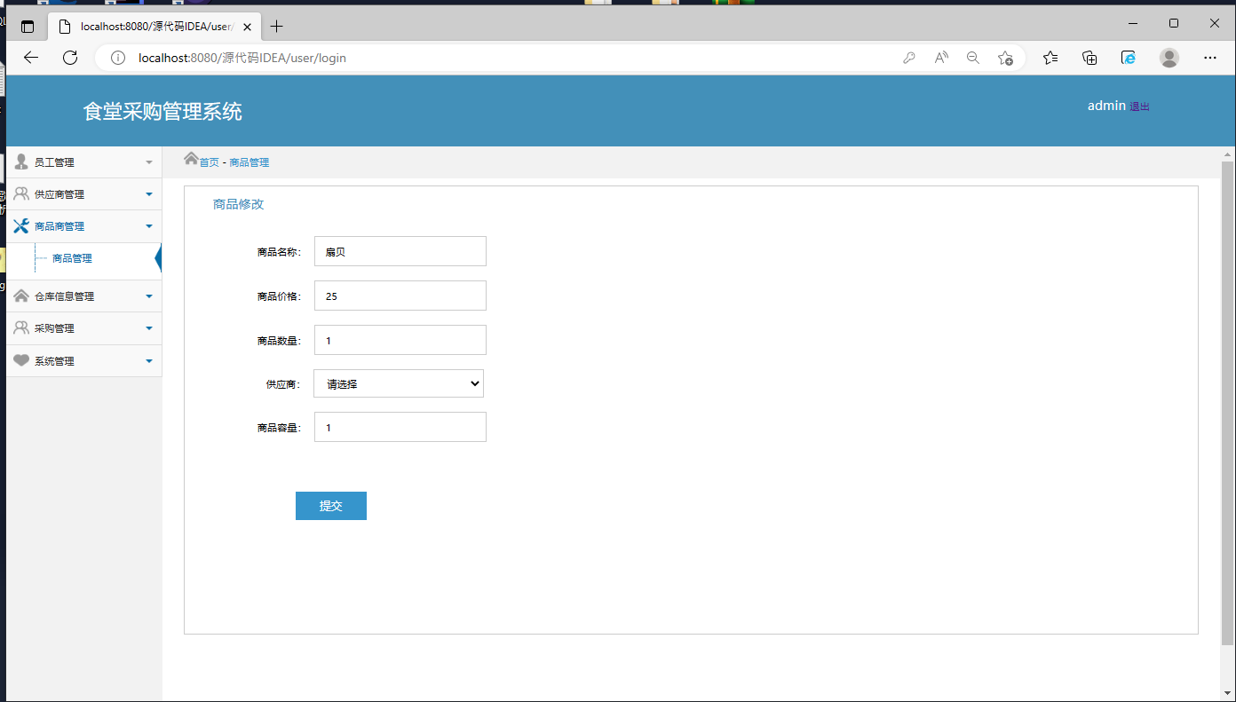This screenshot has width=1236, height=702.
Task: Click the scrollbar down arrow
Action: click(1227, 693)
